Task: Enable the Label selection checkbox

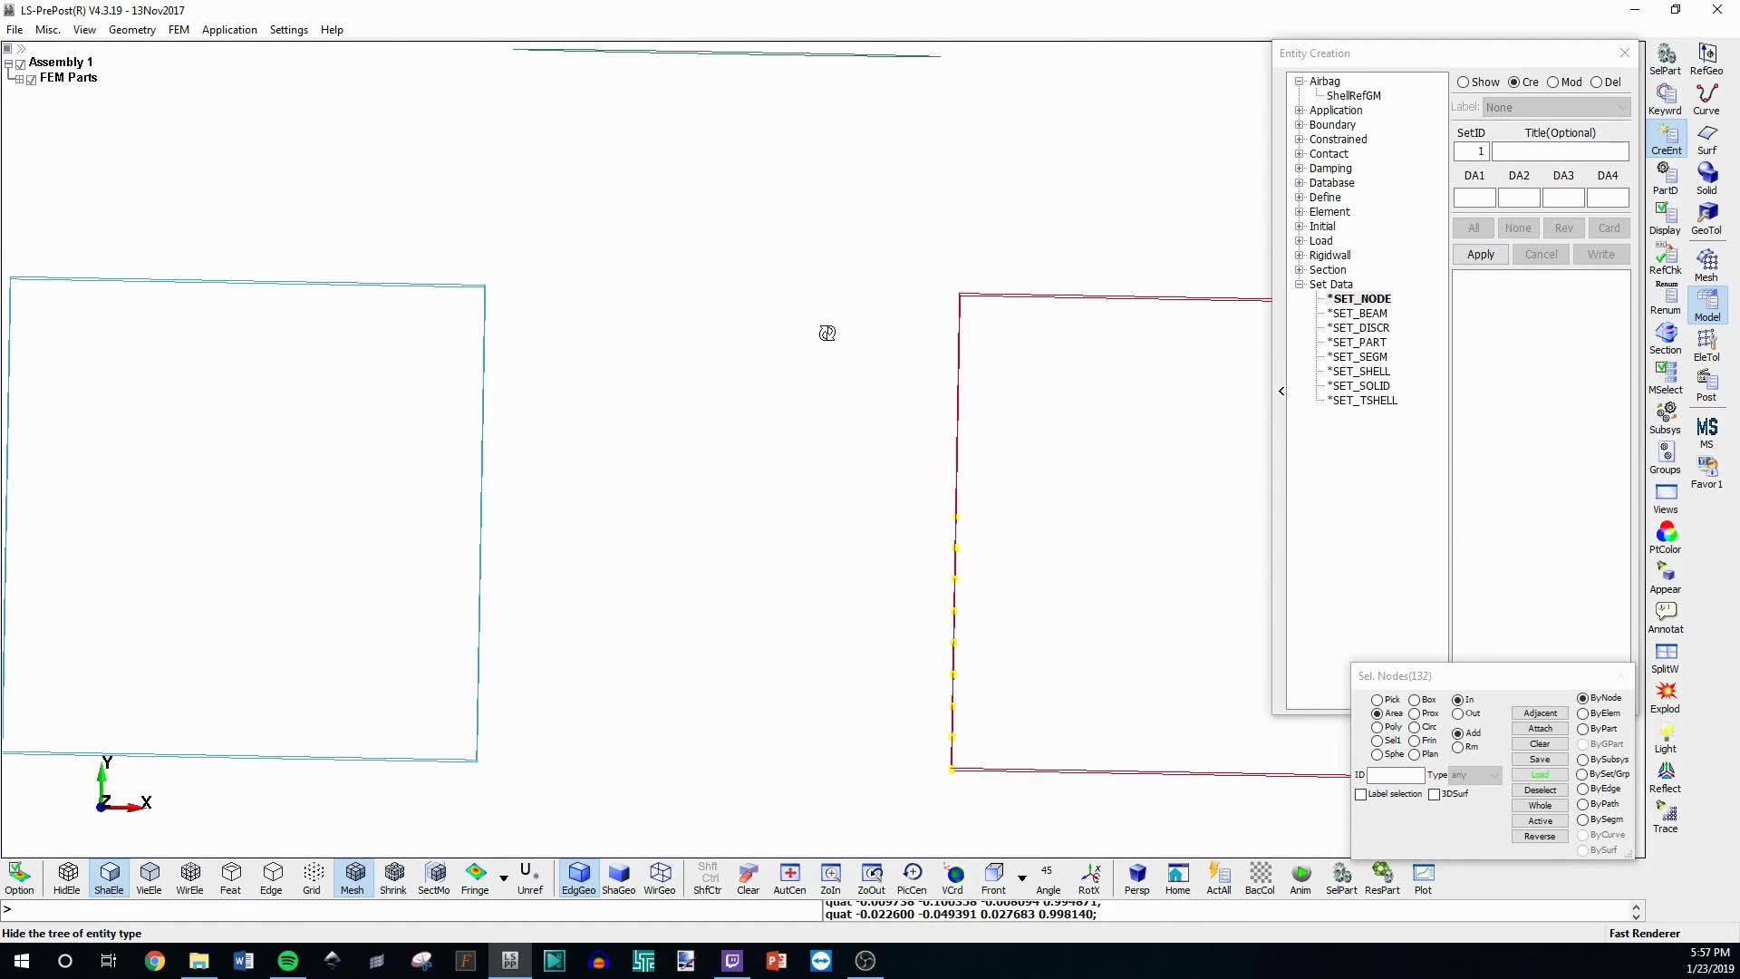Action: click(1361, 794)
